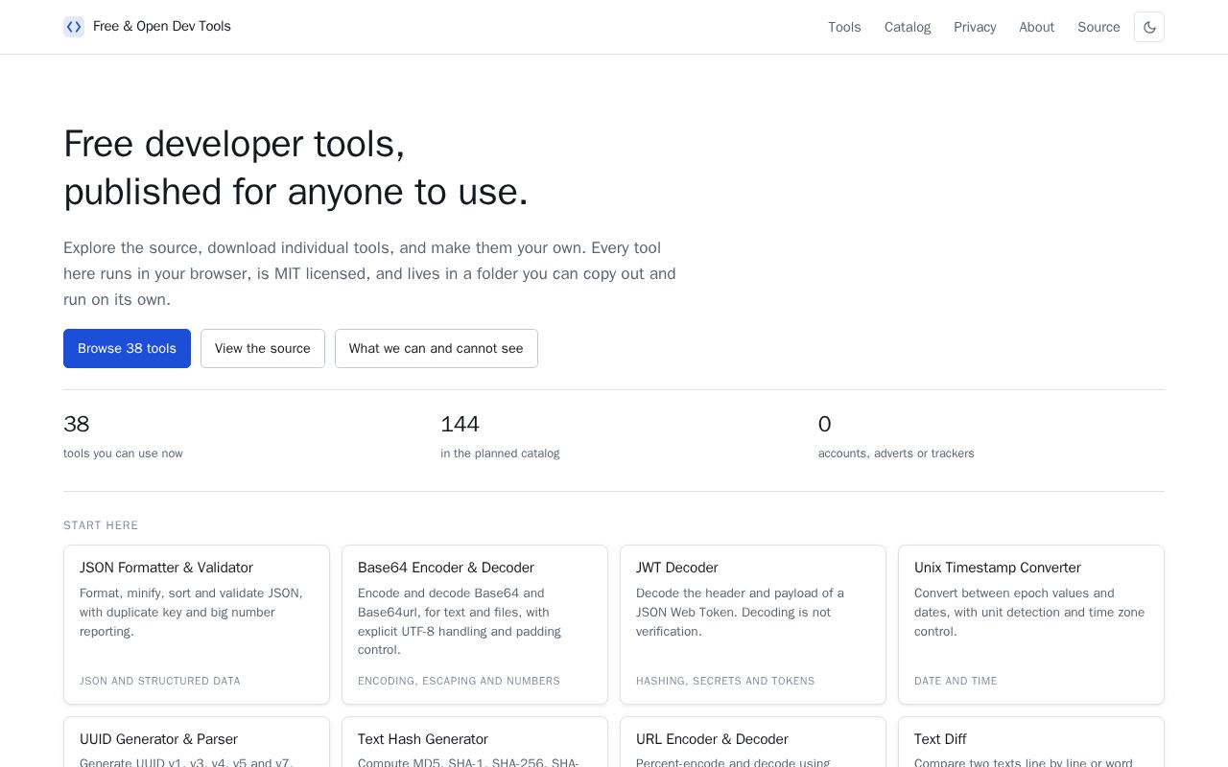The height and width of the screenshot is (767, 1228).
Task: Open the Tools nav item
Action: click(844, 27)
